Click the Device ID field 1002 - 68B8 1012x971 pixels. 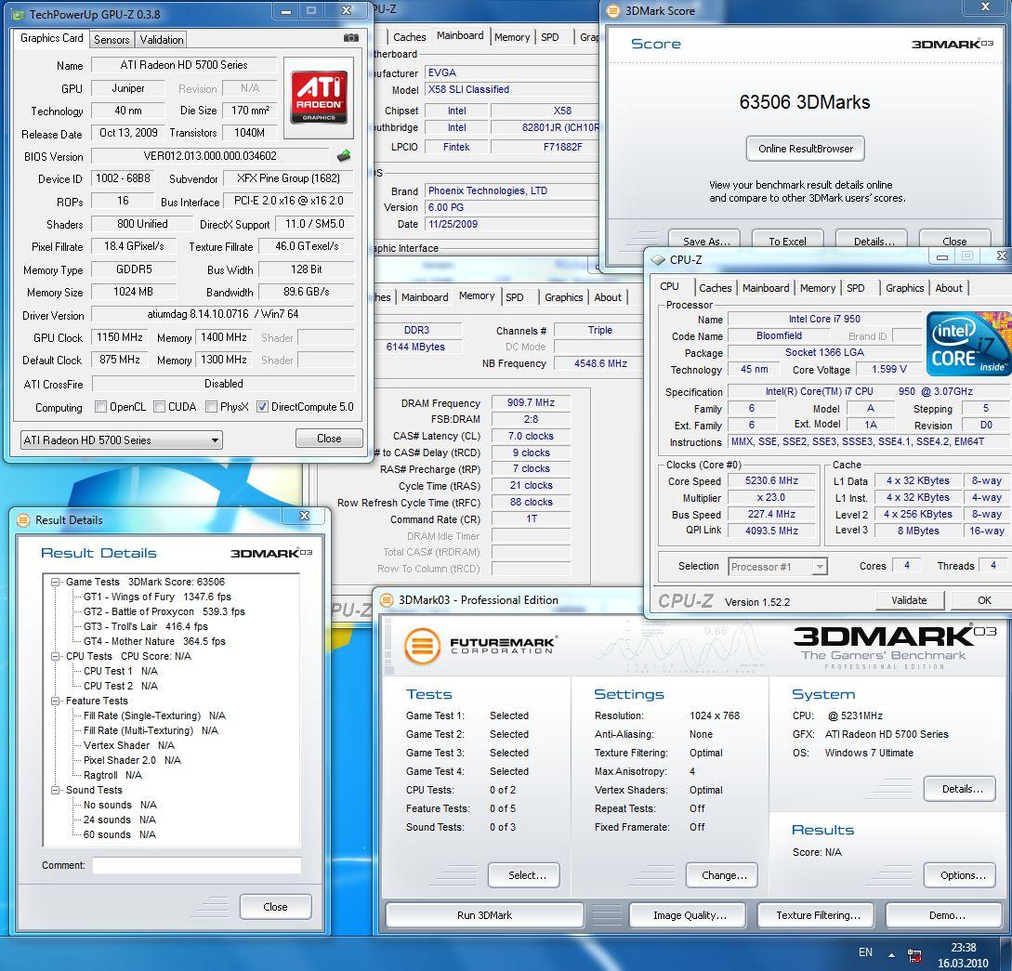tap(123, 178)
